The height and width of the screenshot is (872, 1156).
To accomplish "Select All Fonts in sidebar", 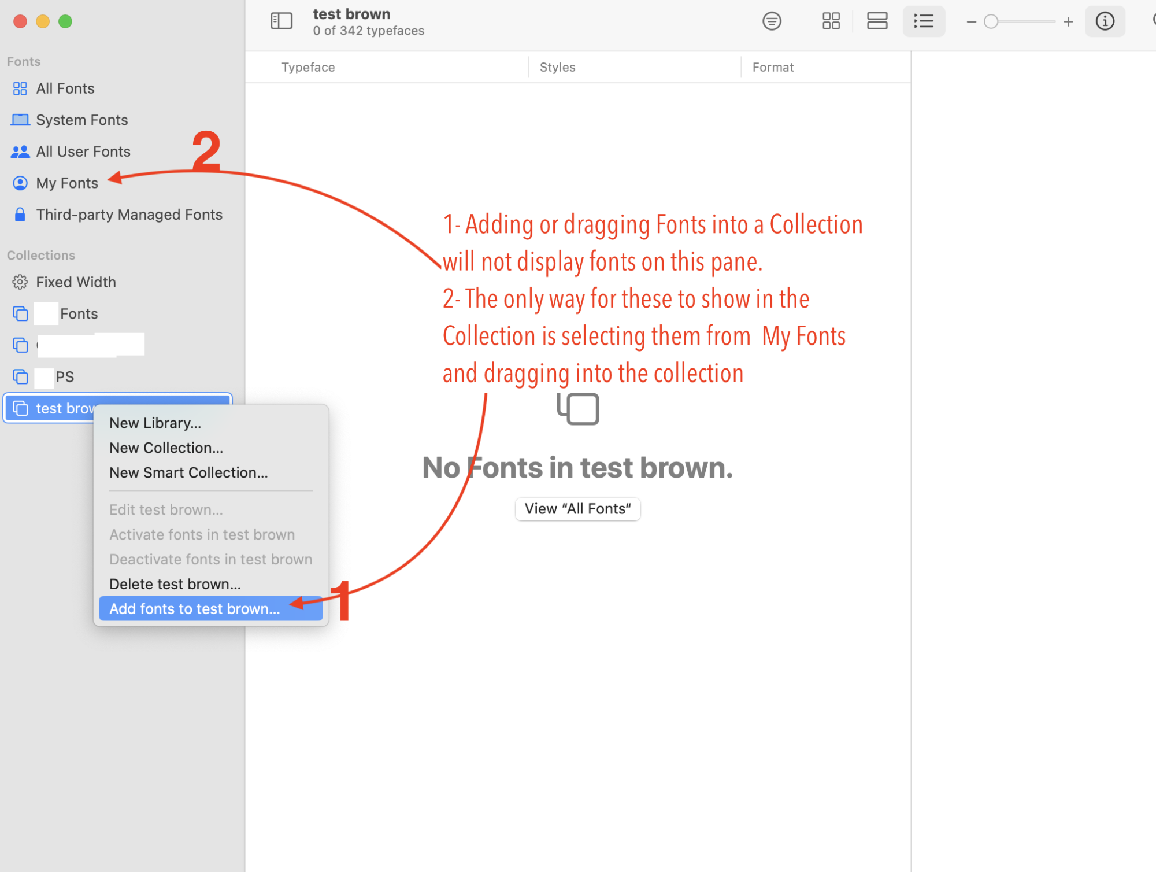I will click(65, 88).
